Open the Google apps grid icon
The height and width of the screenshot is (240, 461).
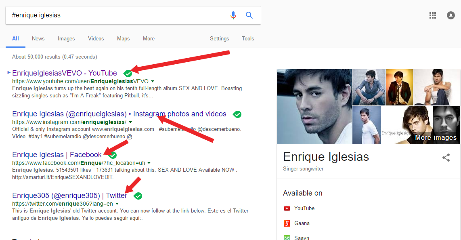tap(432, 15)
